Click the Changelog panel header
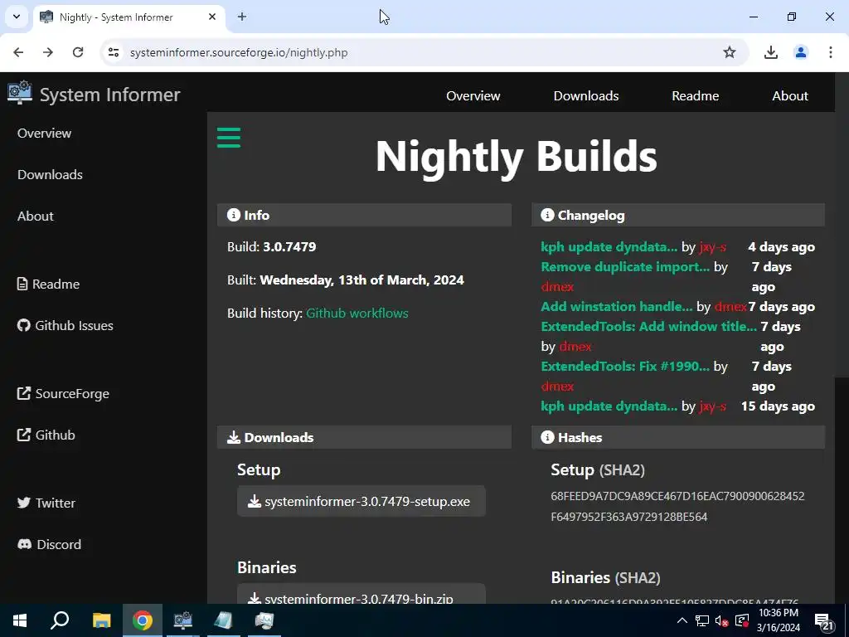Screen dimensions: 849x637 coord(678,215)
